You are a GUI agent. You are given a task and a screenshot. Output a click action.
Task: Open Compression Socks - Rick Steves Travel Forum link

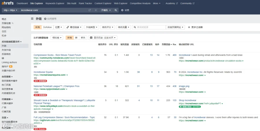coord(57,55)
